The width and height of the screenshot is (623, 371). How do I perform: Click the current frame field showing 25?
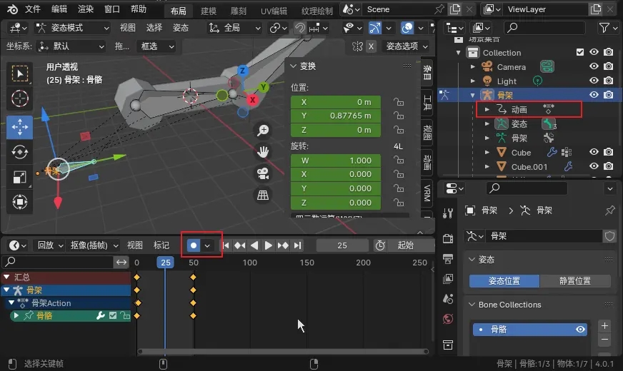pos(342,245)
